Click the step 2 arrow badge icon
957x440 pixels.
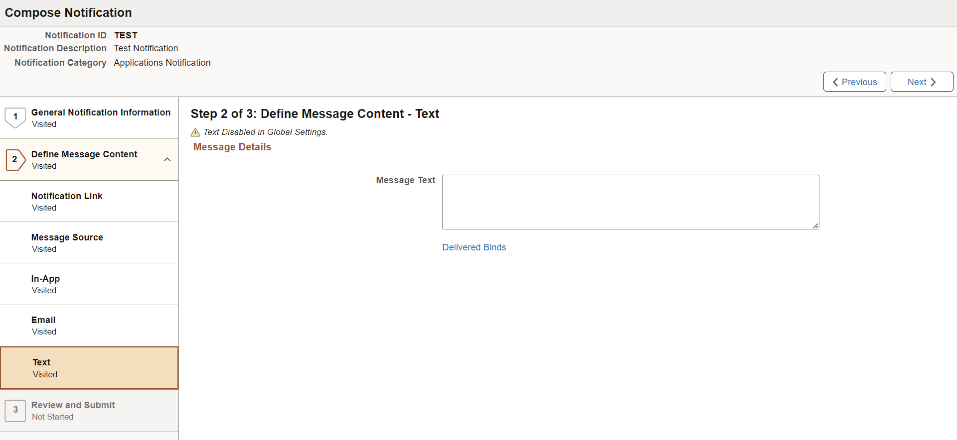(15, 160)
